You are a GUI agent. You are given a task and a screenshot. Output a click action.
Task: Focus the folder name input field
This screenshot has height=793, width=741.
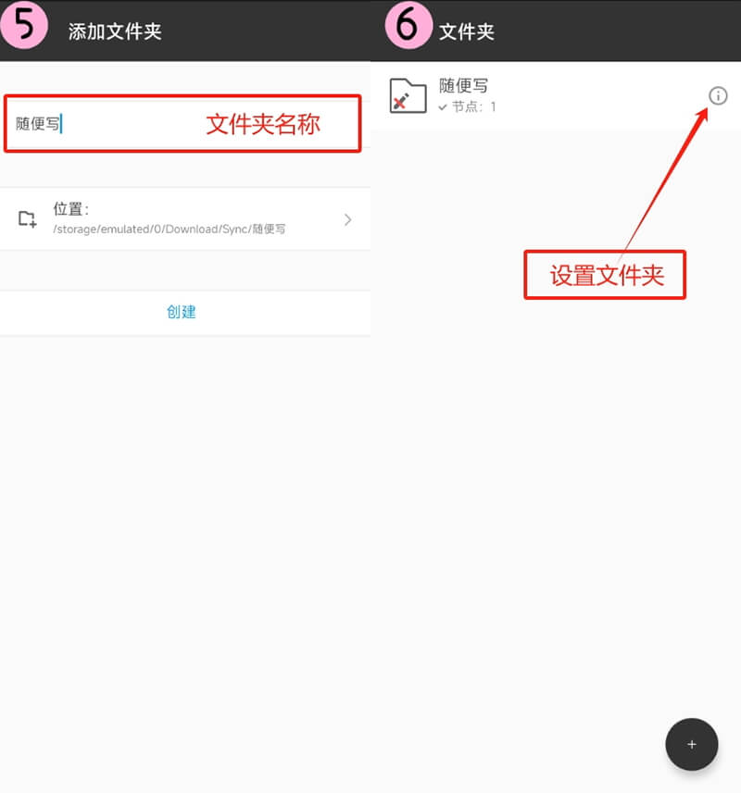pyautogui.click(x=182, y=123)
